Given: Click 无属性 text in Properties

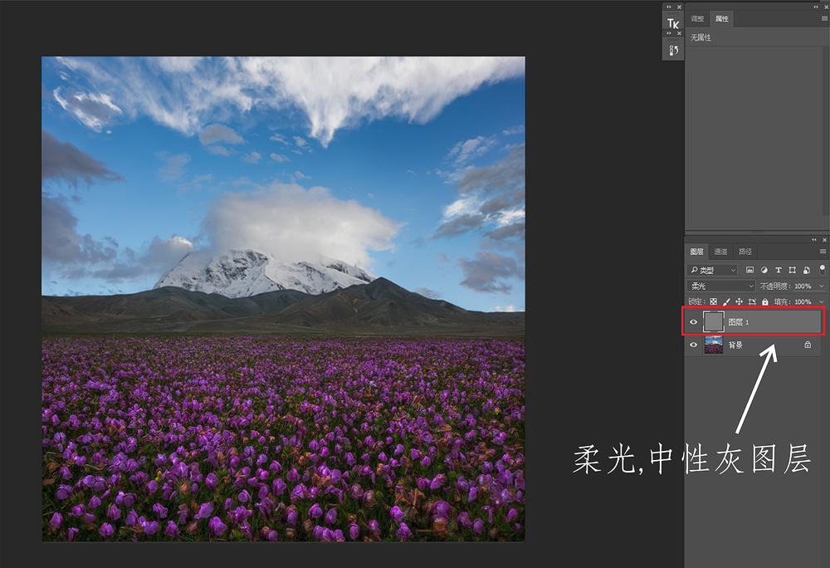Looking at the screenshot, I should [x=701, y=37].
